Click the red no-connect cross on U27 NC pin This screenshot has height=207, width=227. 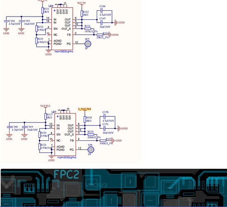point(51,140)
